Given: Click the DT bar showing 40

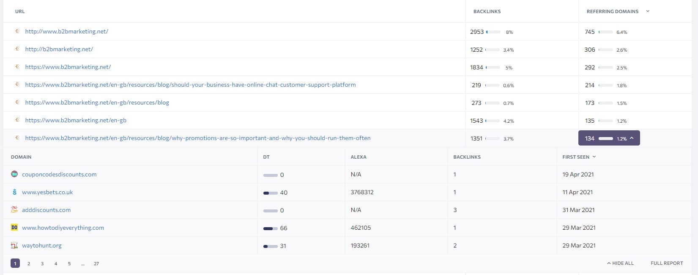Looking at the screenshot, I should (x=271, y=192).
